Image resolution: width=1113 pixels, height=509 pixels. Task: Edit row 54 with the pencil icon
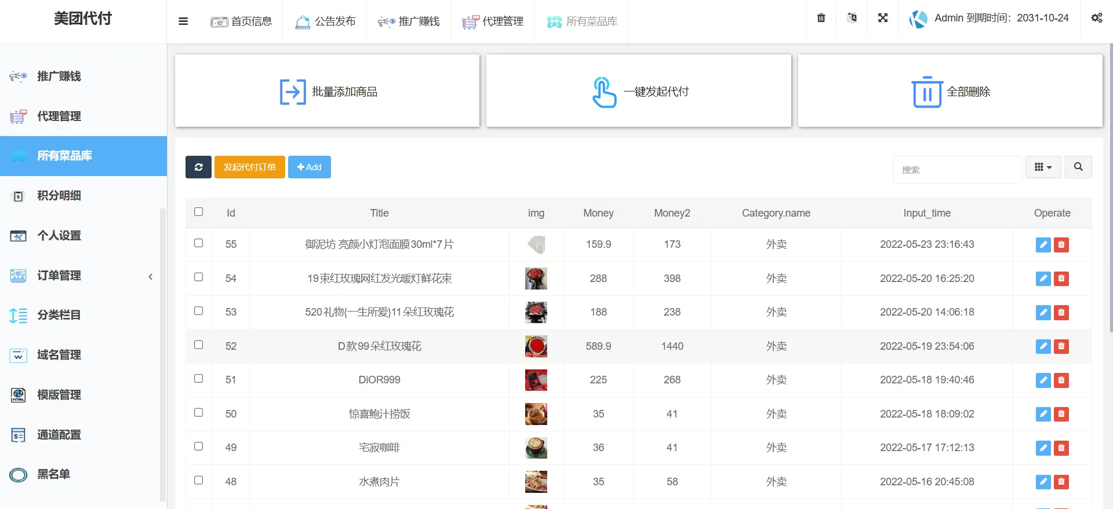[x=1043, y=279]
